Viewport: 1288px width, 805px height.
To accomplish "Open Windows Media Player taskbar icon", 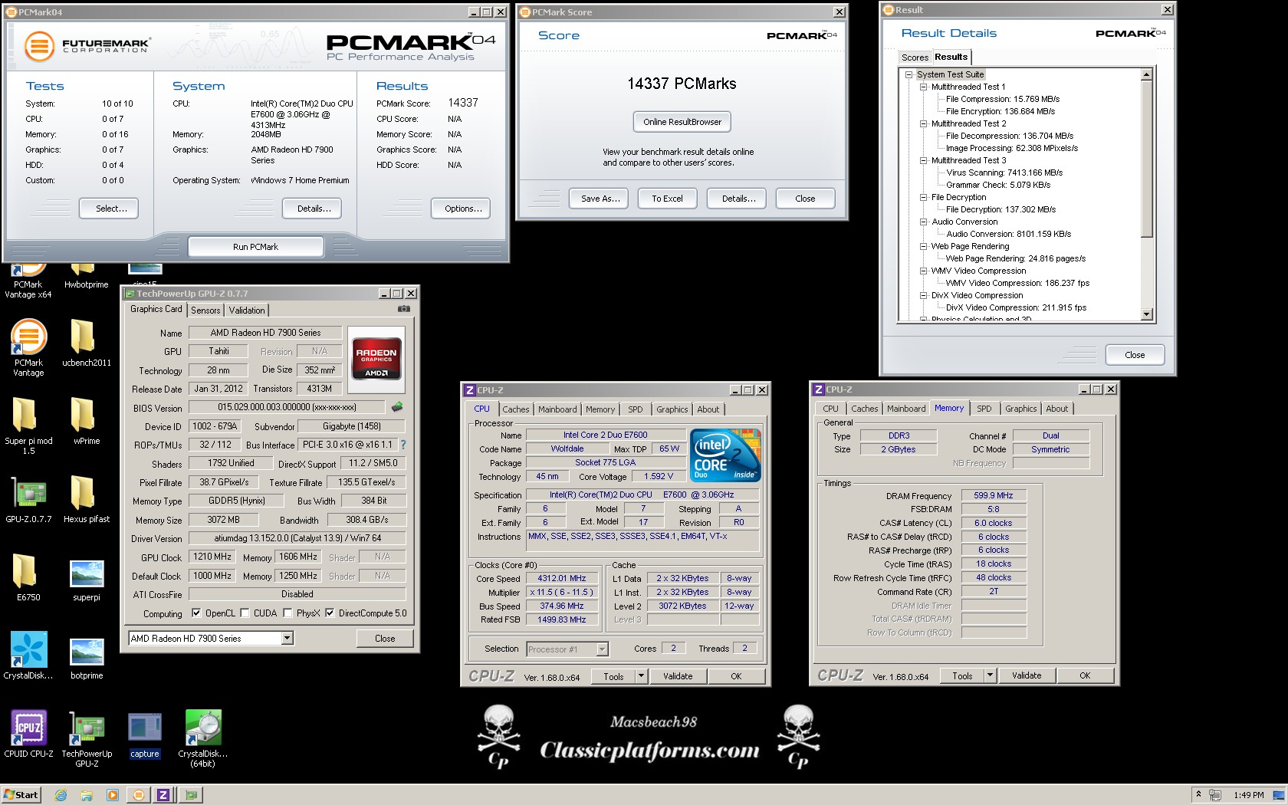I will [113, 795].
